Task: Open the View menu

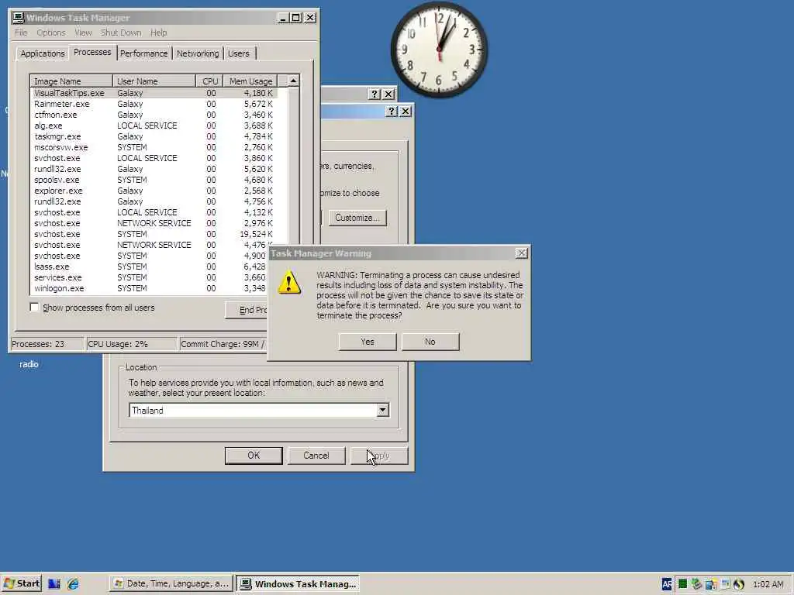Action: (83, 33)
